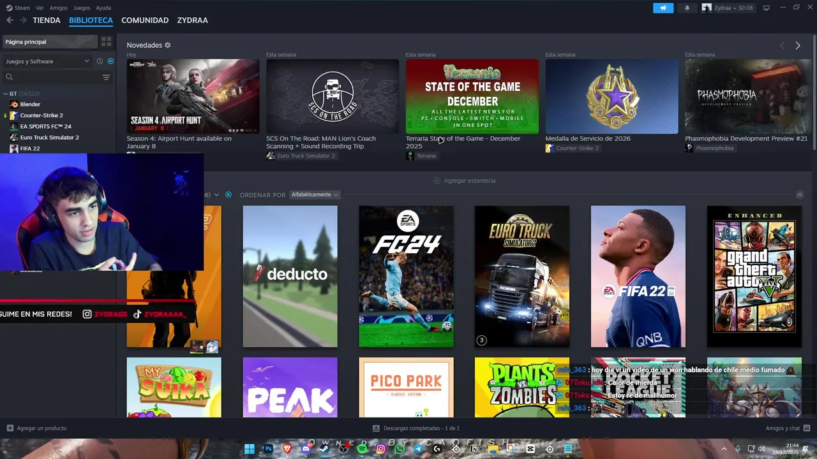Open advanced filter options in sidebar search

tap(106, 77)
